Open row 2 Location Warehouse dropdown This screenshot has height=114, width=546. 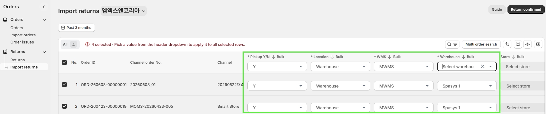tap(340, 107)
